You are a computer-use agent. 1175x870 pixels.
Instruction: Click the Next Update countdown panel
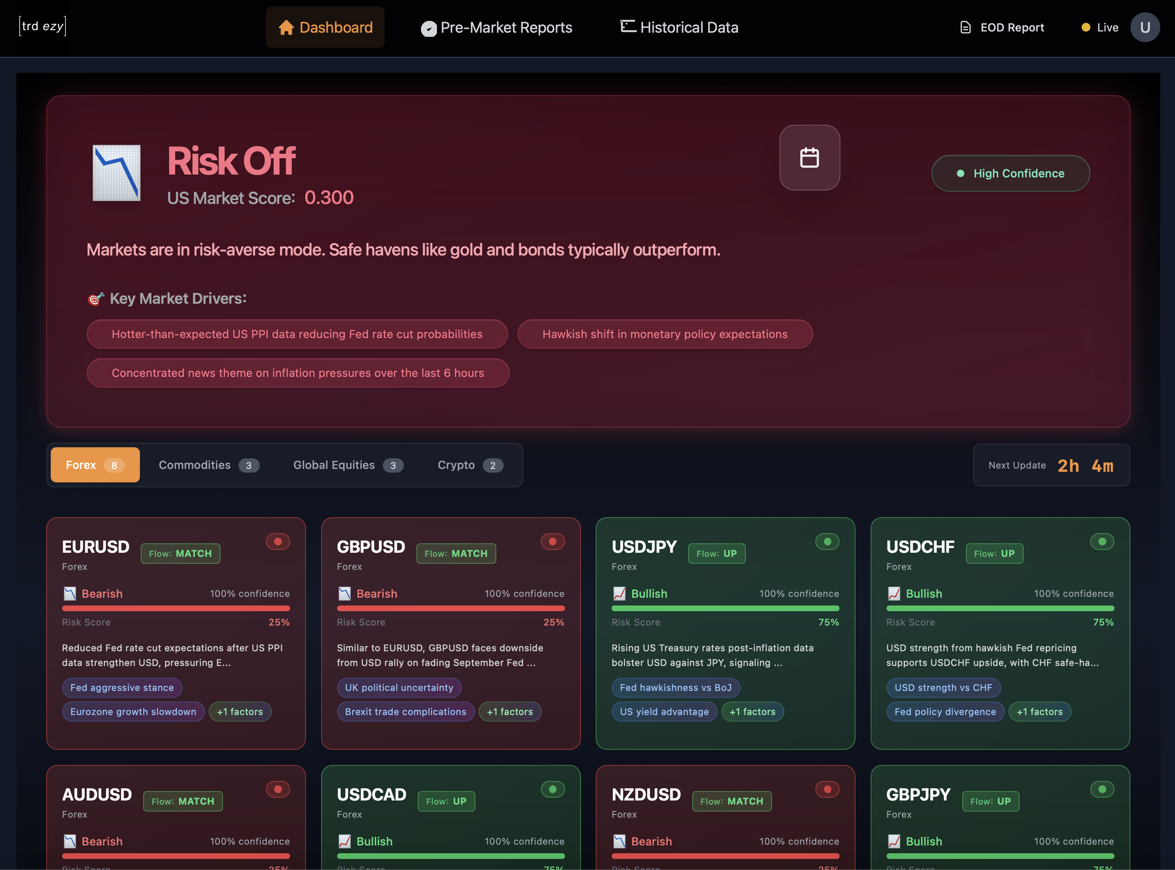(x=1050, y=465)
